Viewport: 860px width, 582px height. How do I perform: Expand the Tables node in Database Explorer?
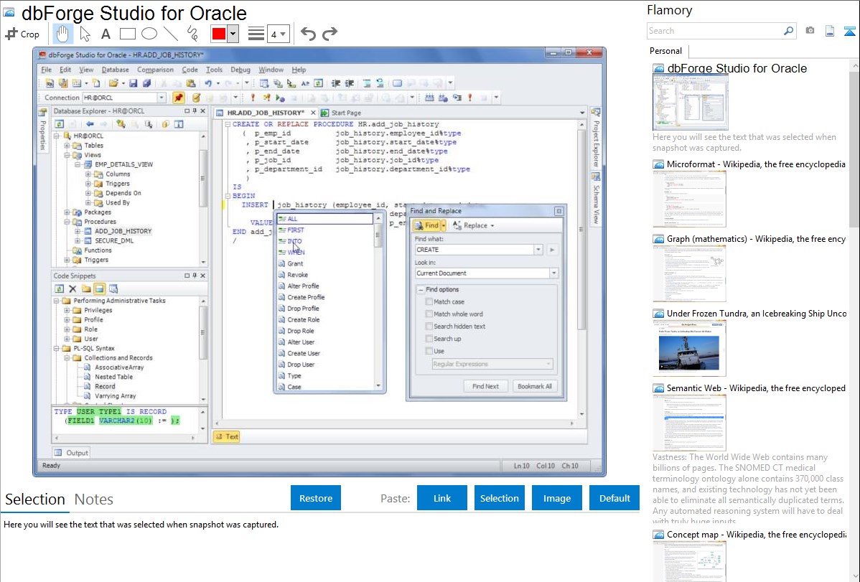(x=67, y=146)
